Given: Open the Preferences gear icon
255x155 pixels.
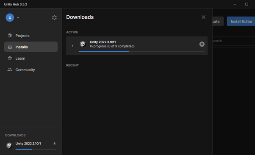Looking at the screenshot, I should coord(54,17).
